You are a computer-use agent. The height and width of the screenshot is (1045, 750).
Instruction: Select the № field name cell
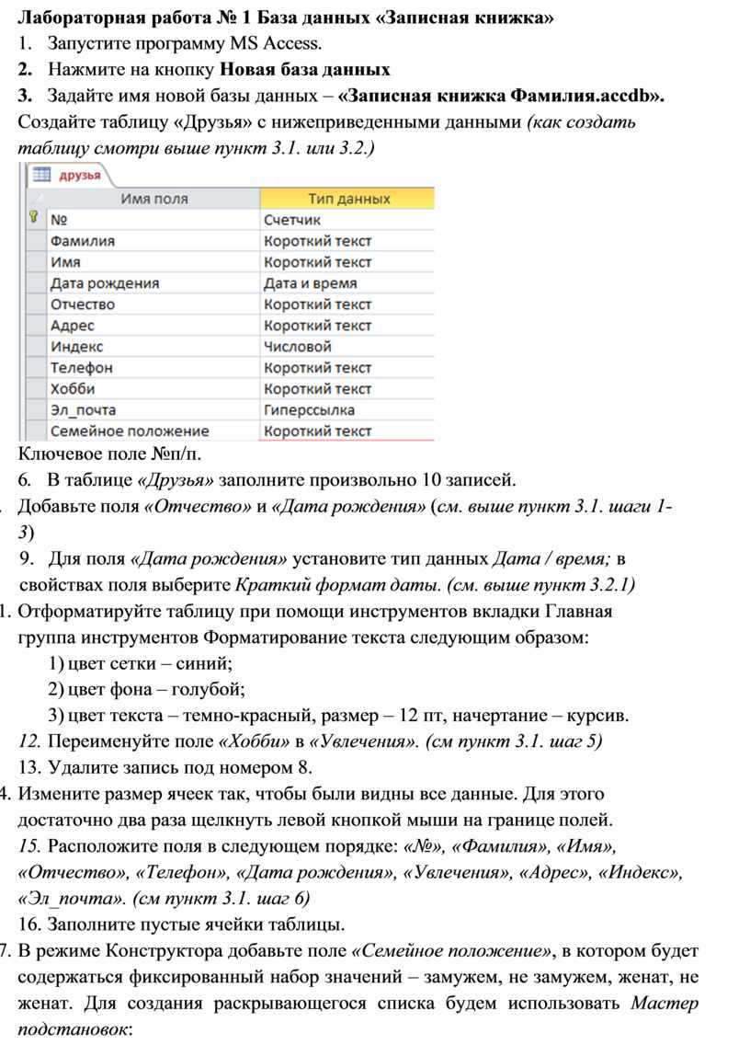pos(153,219)
